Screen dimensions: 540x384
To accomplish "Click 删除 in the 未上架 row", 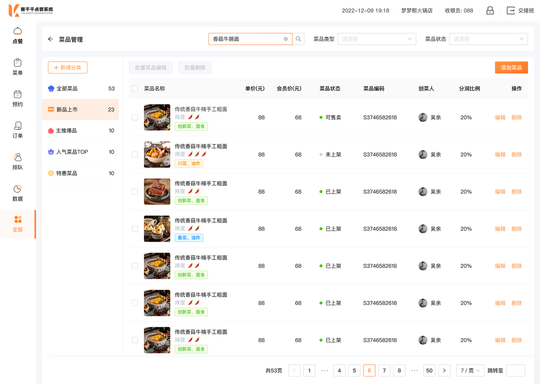I will click(517, 155).
